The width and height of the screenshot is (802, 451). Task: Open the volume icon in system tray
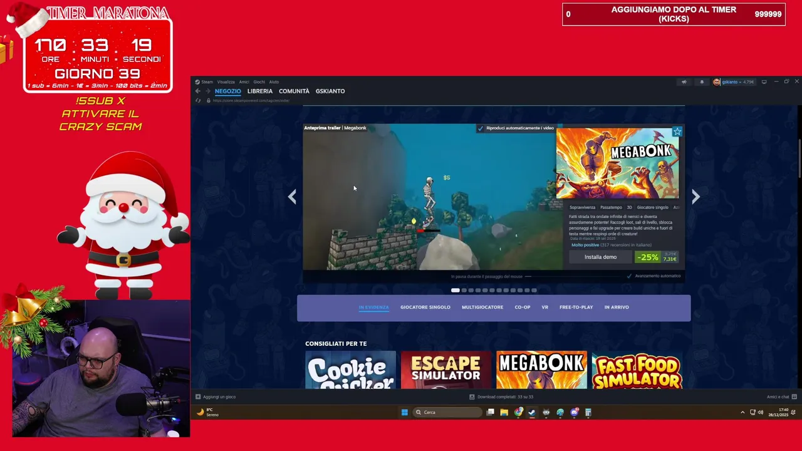pos(761,412)
